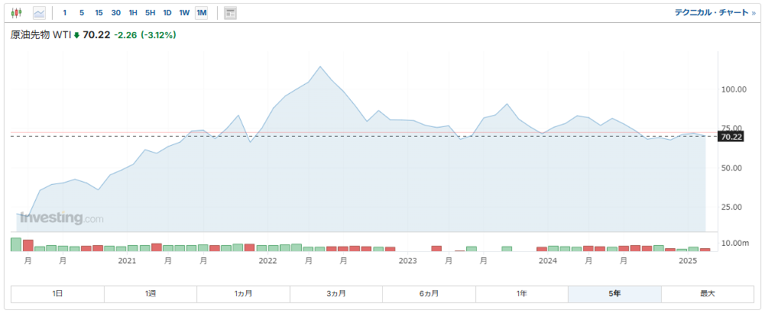Choose the 30 minute interval
765x313 pixels.
tap(115, 13)
